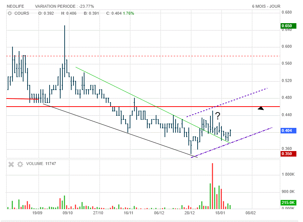Click the 06/12 date axis label
The height and width of the screenshot is (222, 303).
point(159,213)
